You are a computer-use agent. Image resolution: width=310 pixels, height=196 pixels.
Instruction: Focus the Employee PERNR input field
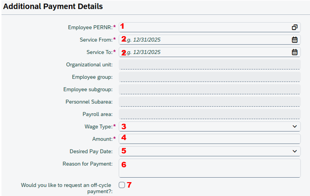click(x=209, y=27)
